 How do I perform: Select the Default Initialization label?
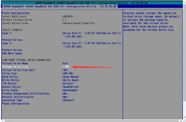18,97
